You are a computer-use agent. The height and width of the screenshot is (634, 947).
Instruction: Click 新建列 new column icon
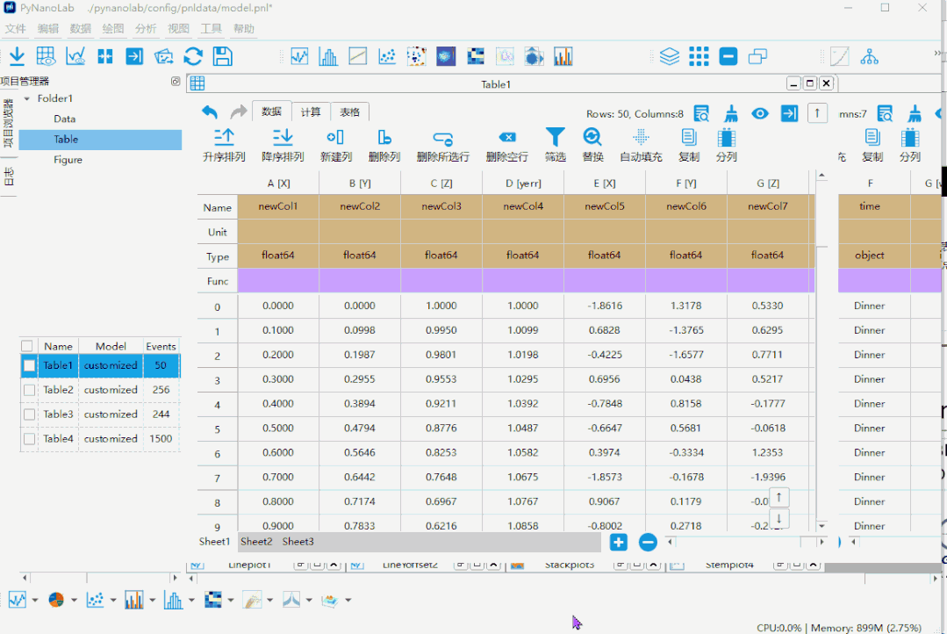pyautogui.click(x=335, y=138)
